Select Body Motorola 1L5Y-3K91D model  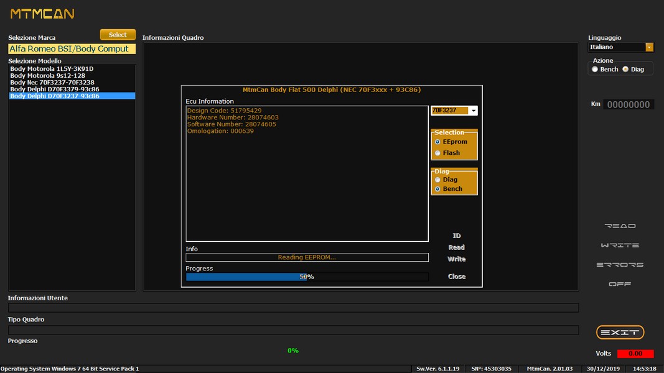tap(52, 69)
